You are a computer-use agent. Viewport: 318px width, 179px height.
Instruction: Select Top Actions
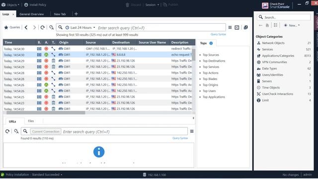(x=211, y=73)
